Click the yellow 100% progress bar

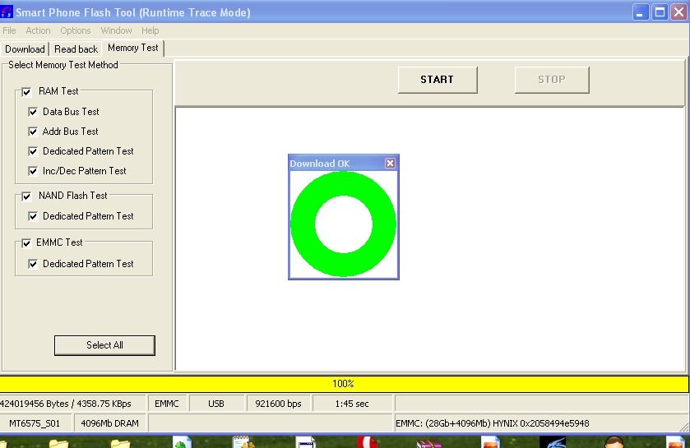[344, 384]
